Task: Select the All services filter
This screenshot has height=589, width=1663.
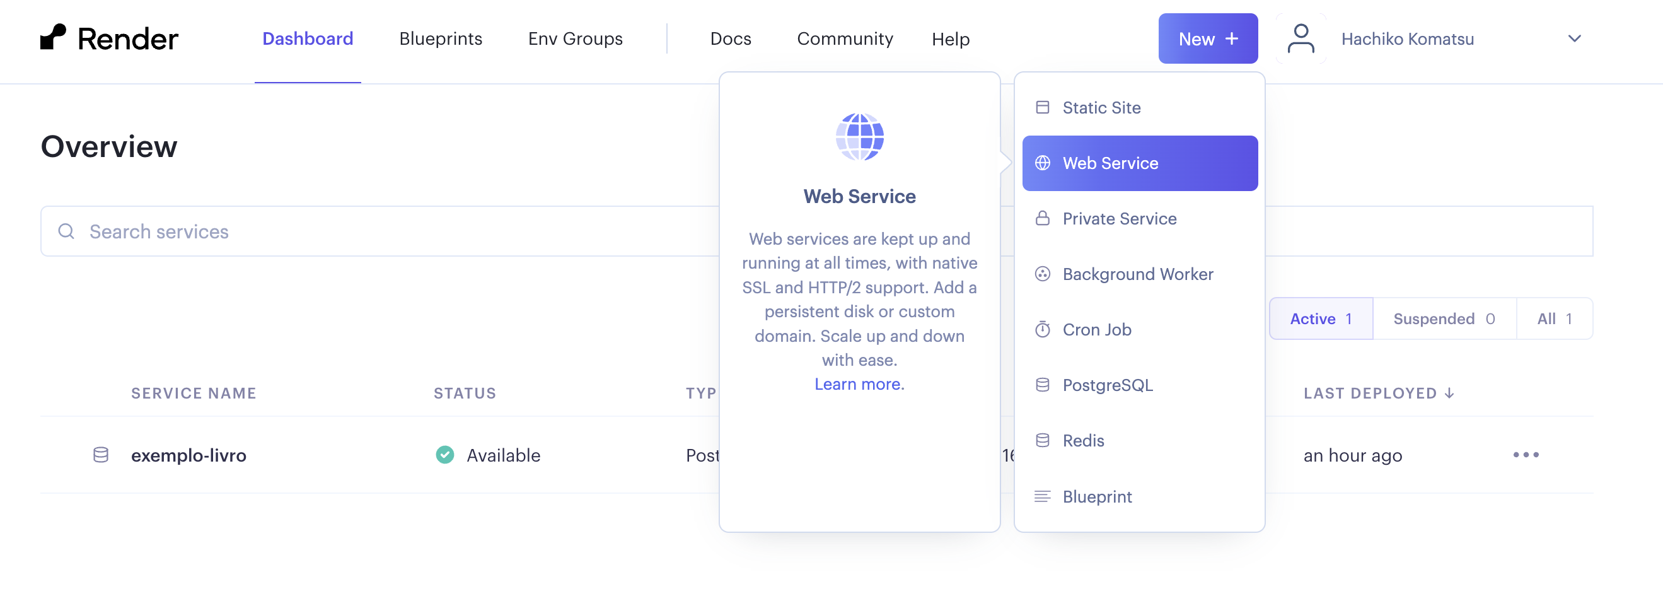Action: click(1554, 318)
